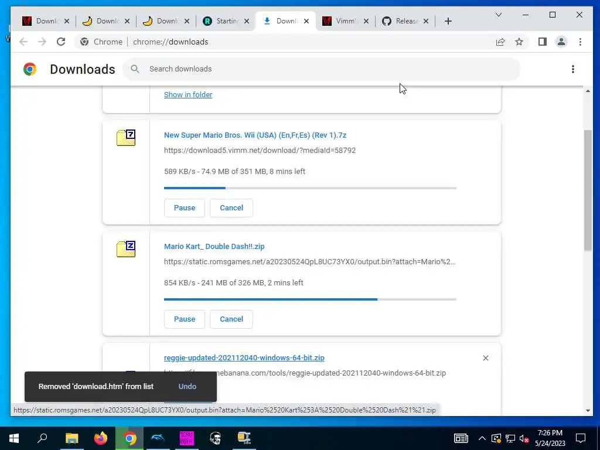
Task: Click the zip file icon for Mario Kart Double Dash
Action: [x=126, y=249]
